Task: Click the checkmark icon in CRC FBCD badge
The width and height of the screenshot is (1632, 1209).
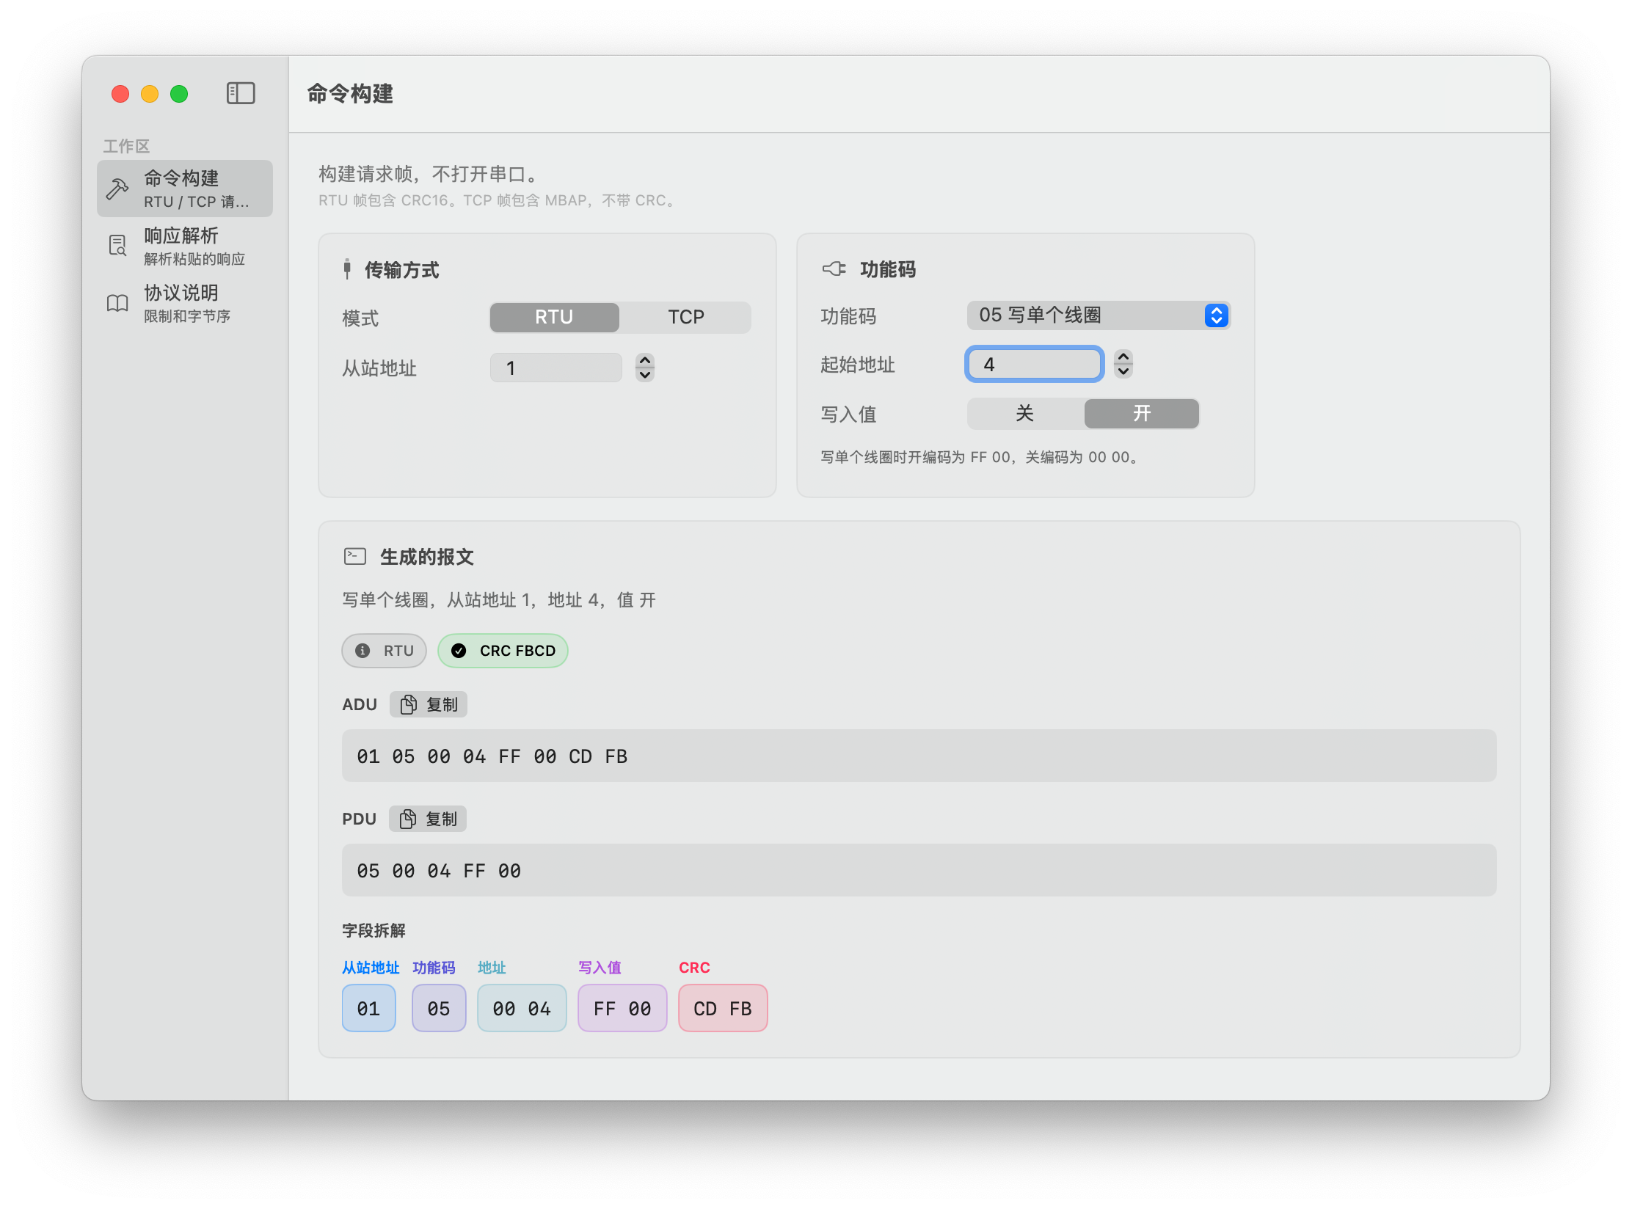Action: (x=459, y=651)
